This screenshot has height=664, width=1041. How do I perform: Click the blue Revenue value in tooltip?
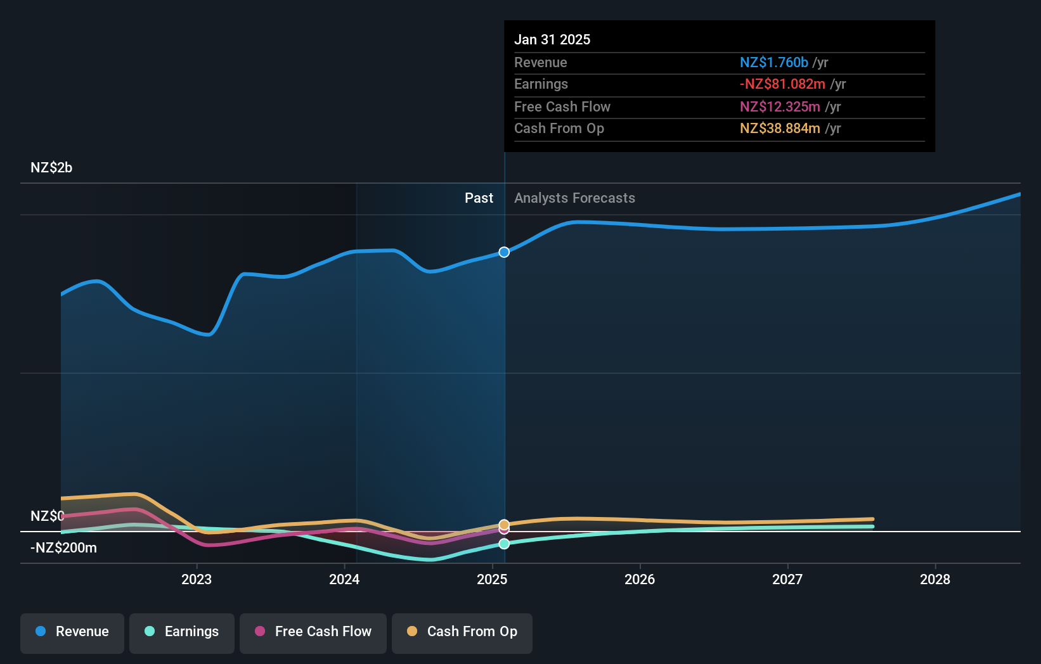point(774,63)
